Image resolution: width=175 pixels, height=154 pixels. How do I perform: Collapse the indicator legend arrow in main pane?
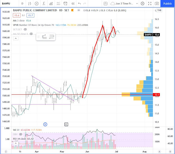coord(16,38)
